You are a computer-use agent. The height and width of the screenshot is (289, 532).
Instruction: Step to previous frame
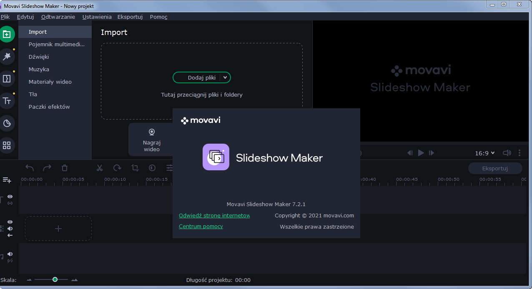(410, 153)
